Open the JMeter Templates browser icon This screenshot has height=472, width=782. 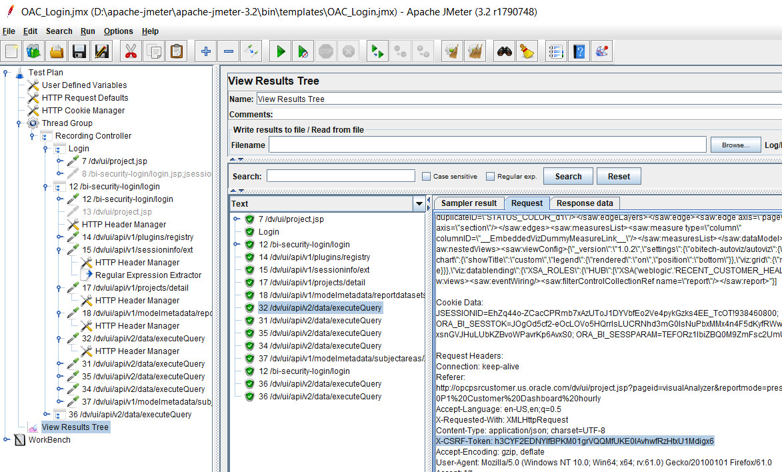point(33,51)
